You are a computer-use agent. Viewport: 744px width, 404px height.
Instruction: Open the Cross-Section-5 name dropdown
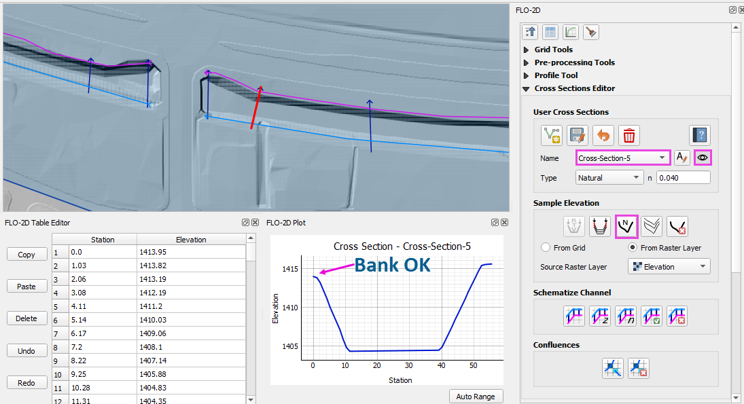tap(623, 158)
